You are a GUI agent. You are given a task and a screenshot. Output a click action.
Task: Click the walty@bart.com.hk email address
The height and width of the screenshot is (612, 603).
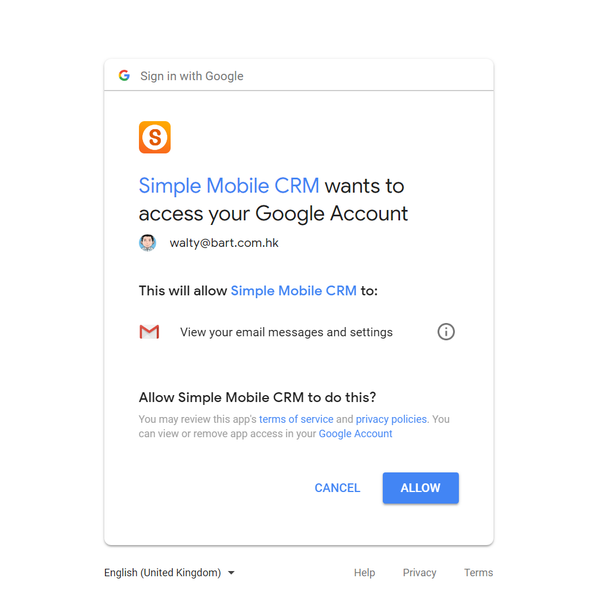[x=224, y=243]
